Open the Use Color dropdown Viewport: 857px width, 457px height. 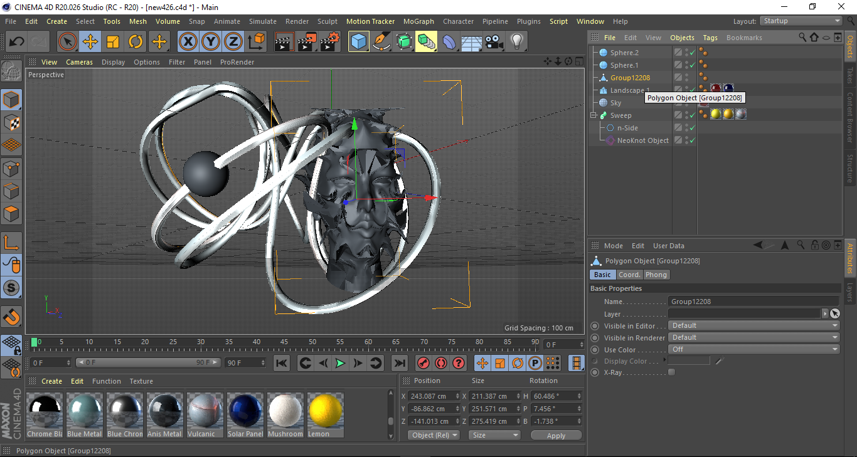pyautogui.click(x=753, y=350)
